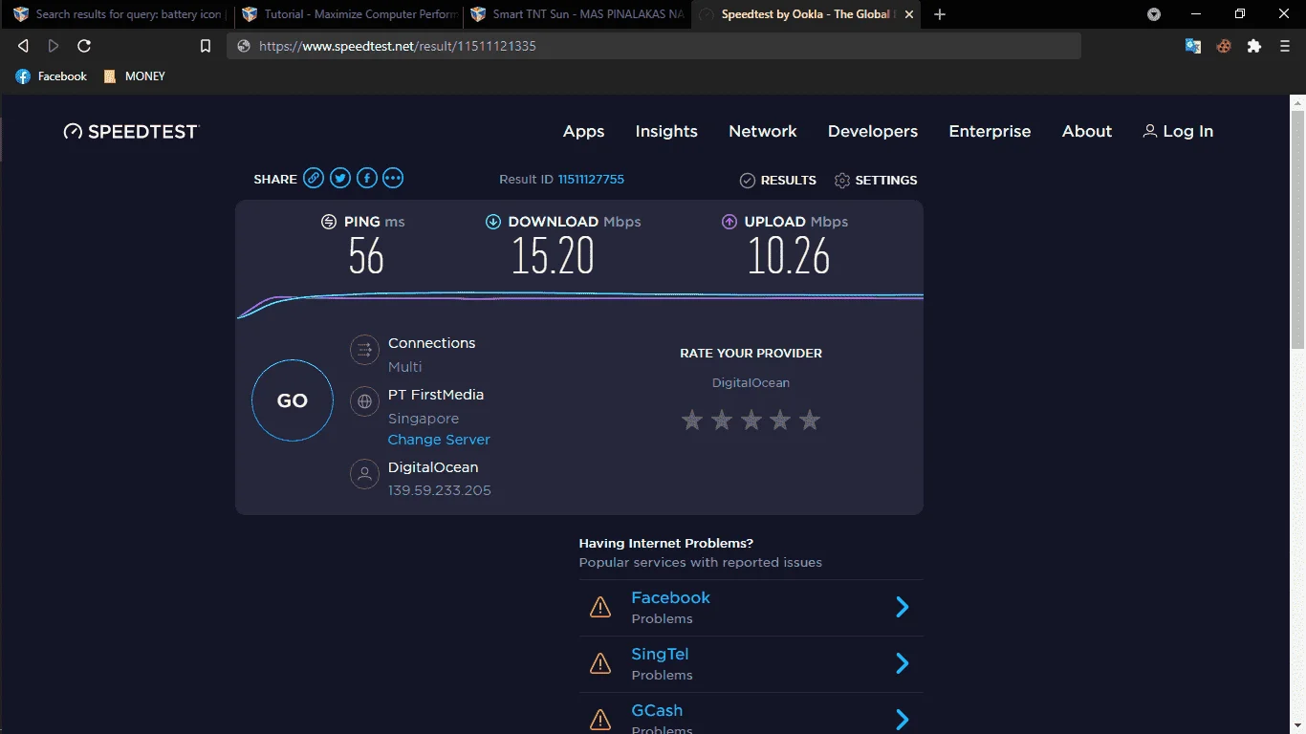Open the Apps menu
This screenshot has height=734, width=1306.
coord(583,132)
